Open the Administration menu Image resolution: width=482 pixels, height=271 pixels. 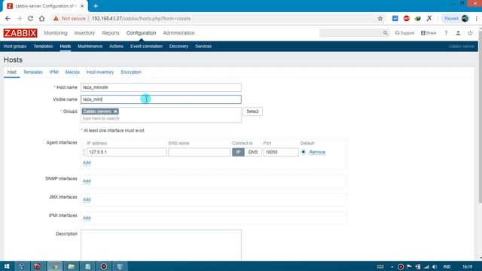point(178,33)
